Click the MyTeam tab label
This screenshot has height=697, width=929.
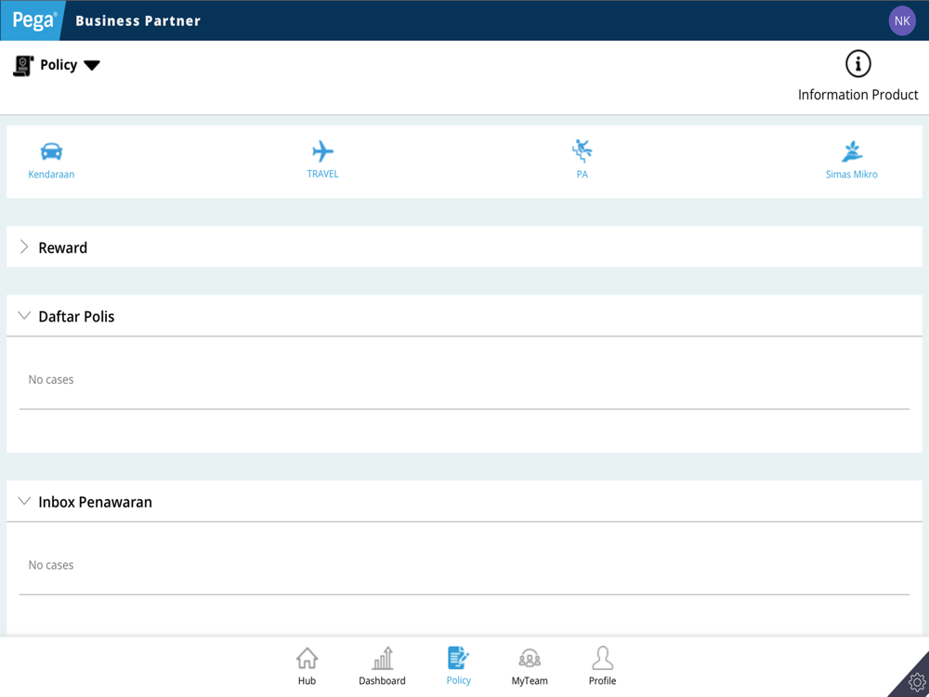530,681
